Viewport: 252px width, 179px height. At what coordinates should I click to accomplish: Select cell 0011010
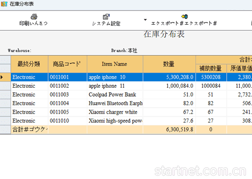pyautogui.click(x=67, y=121)
